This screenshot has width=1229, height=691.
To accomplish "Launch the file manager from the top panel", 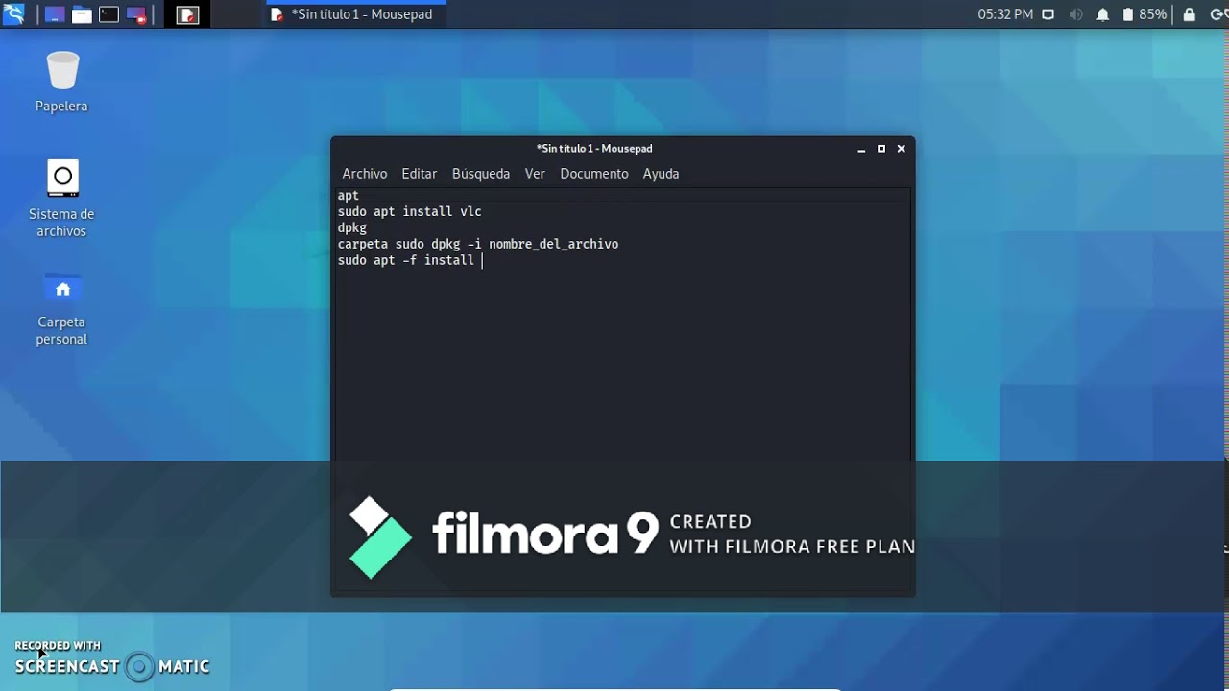I will [82, 14].
